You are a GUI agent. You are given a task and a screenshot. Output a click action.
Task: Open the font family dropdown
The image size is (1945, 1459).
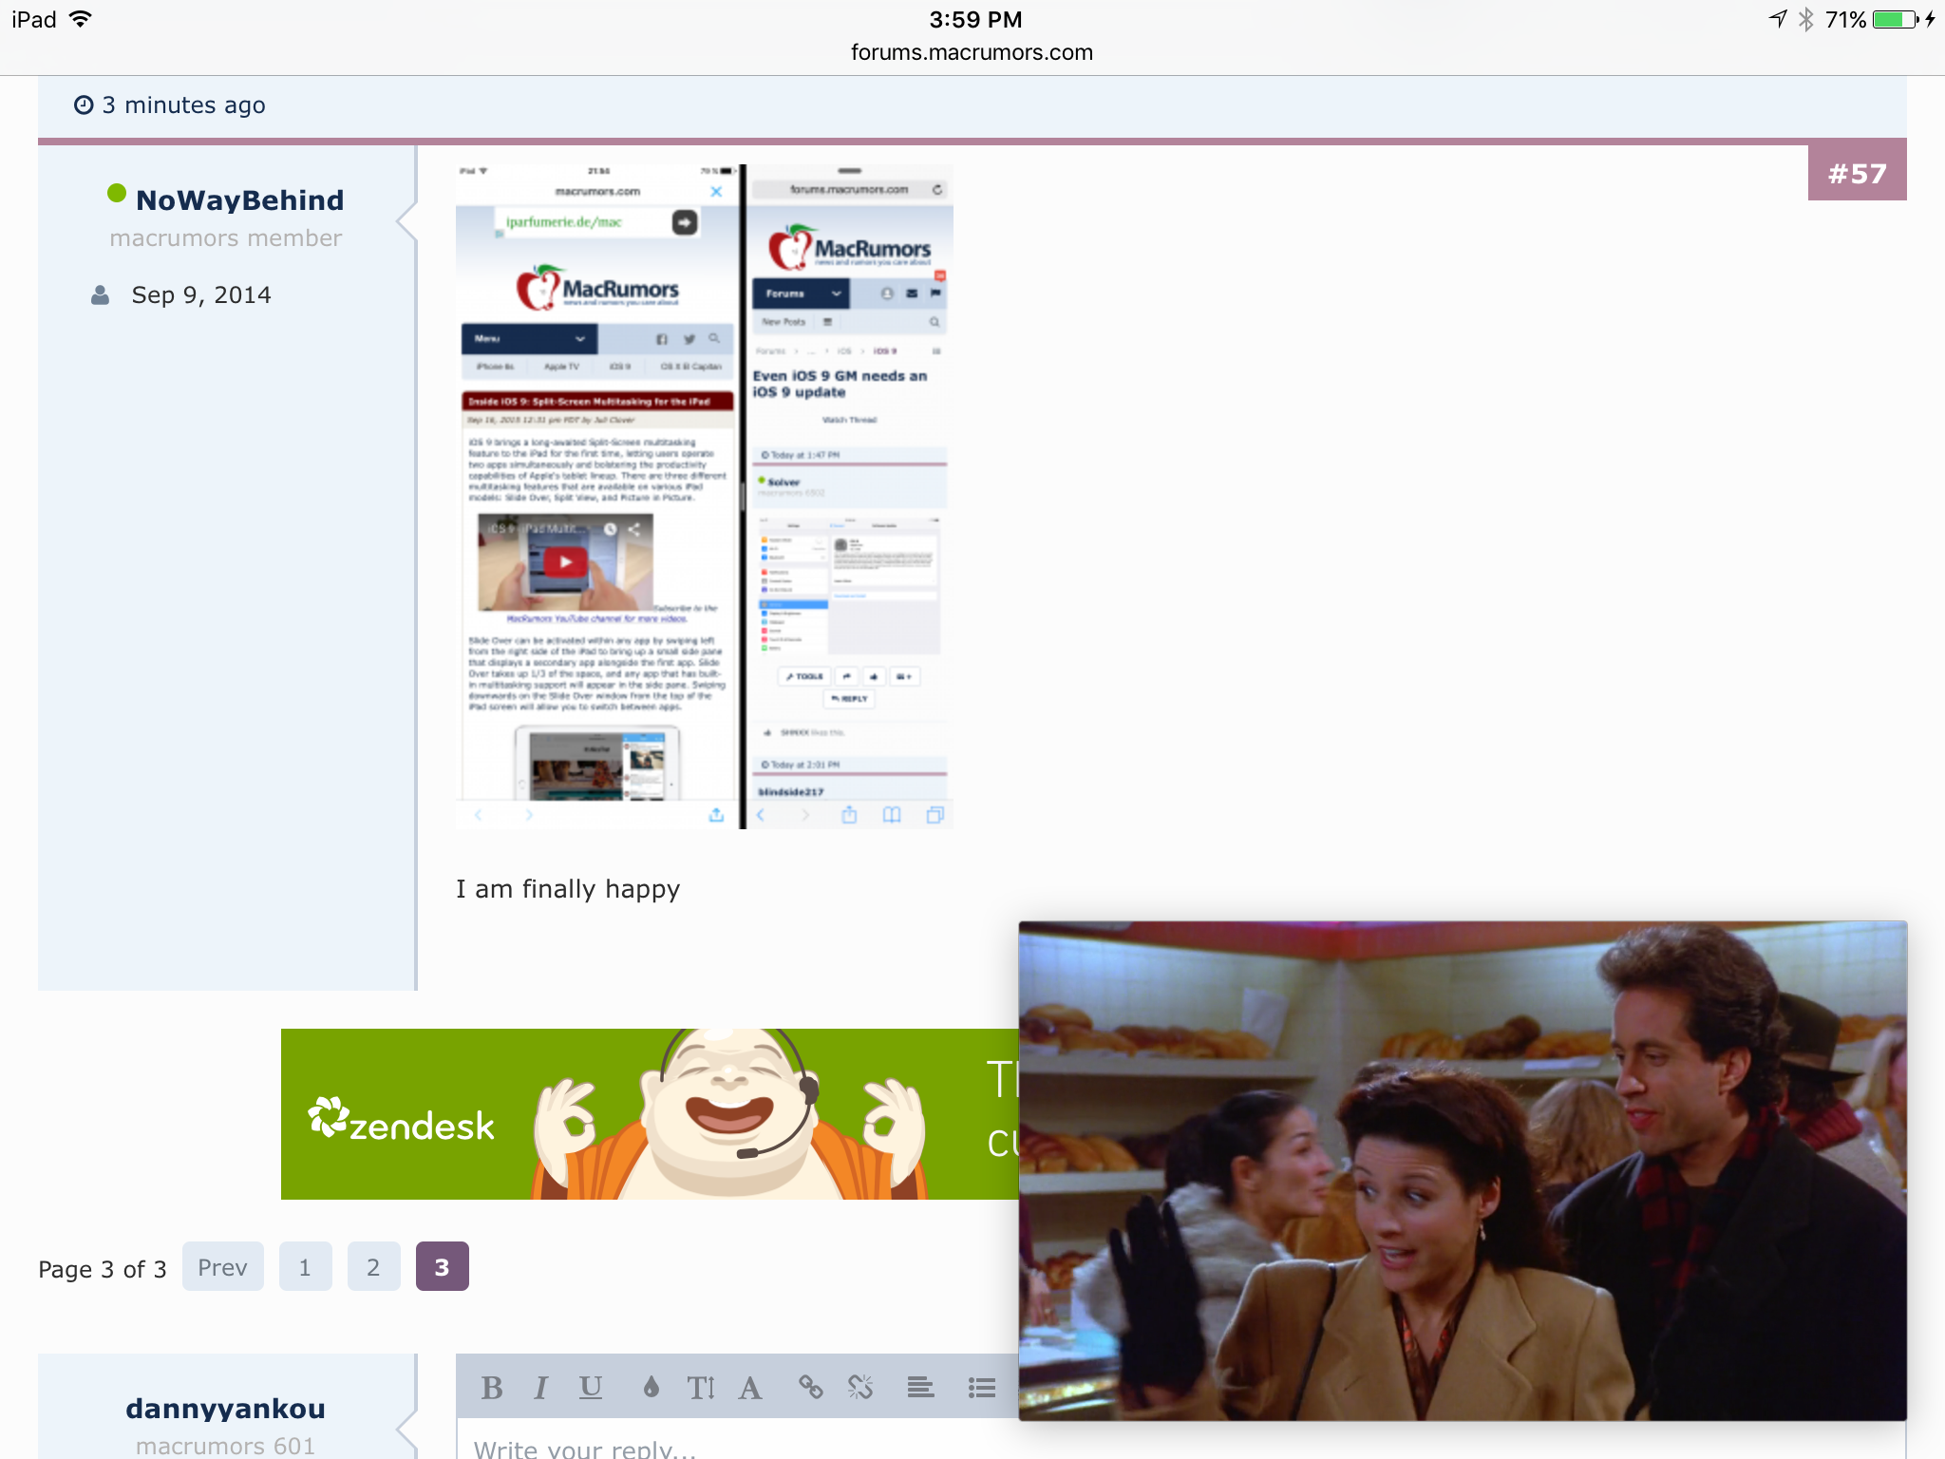pos(750,1388)
